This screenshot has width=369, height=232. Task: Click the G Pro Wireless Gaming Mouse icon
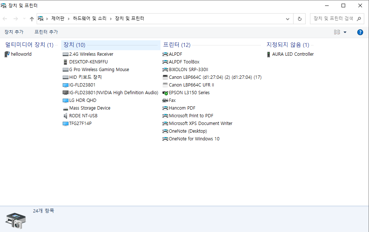point(66,70)
